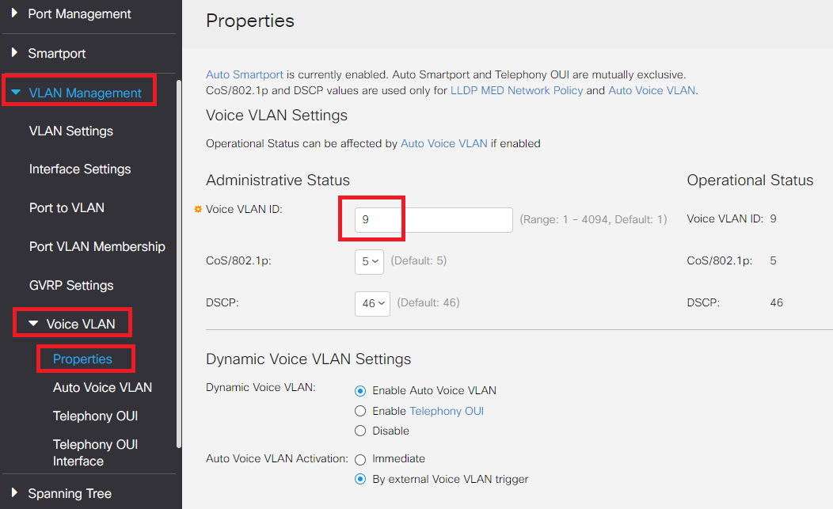Collapse the VLAN Management arrow icon
The width and height of the screenshot is (833, 509).
pyautogui.click(x=16, y=93)
